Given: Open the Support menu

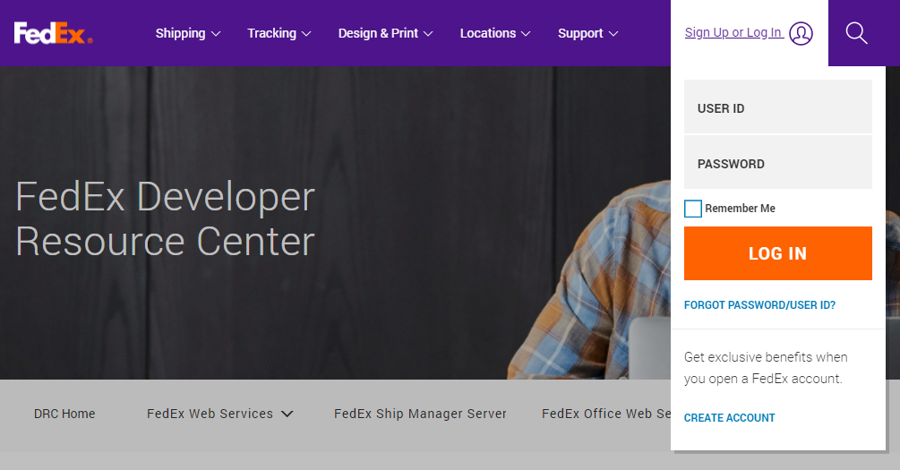Looking at the screenshot, I should coord(580,33).
